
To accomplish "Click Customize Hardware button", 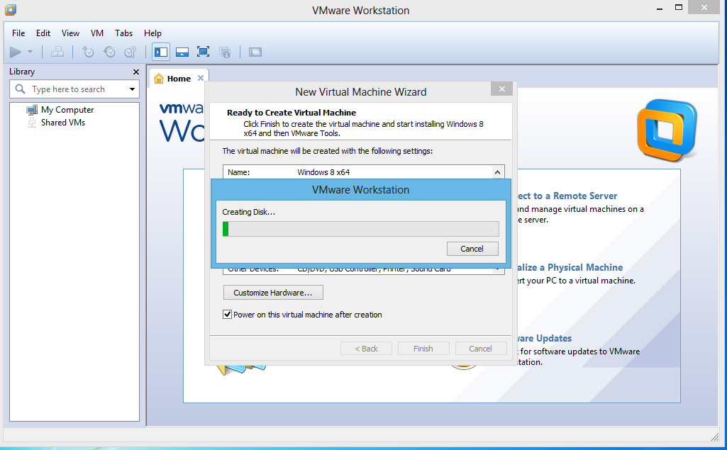I will tap(273, 293).
